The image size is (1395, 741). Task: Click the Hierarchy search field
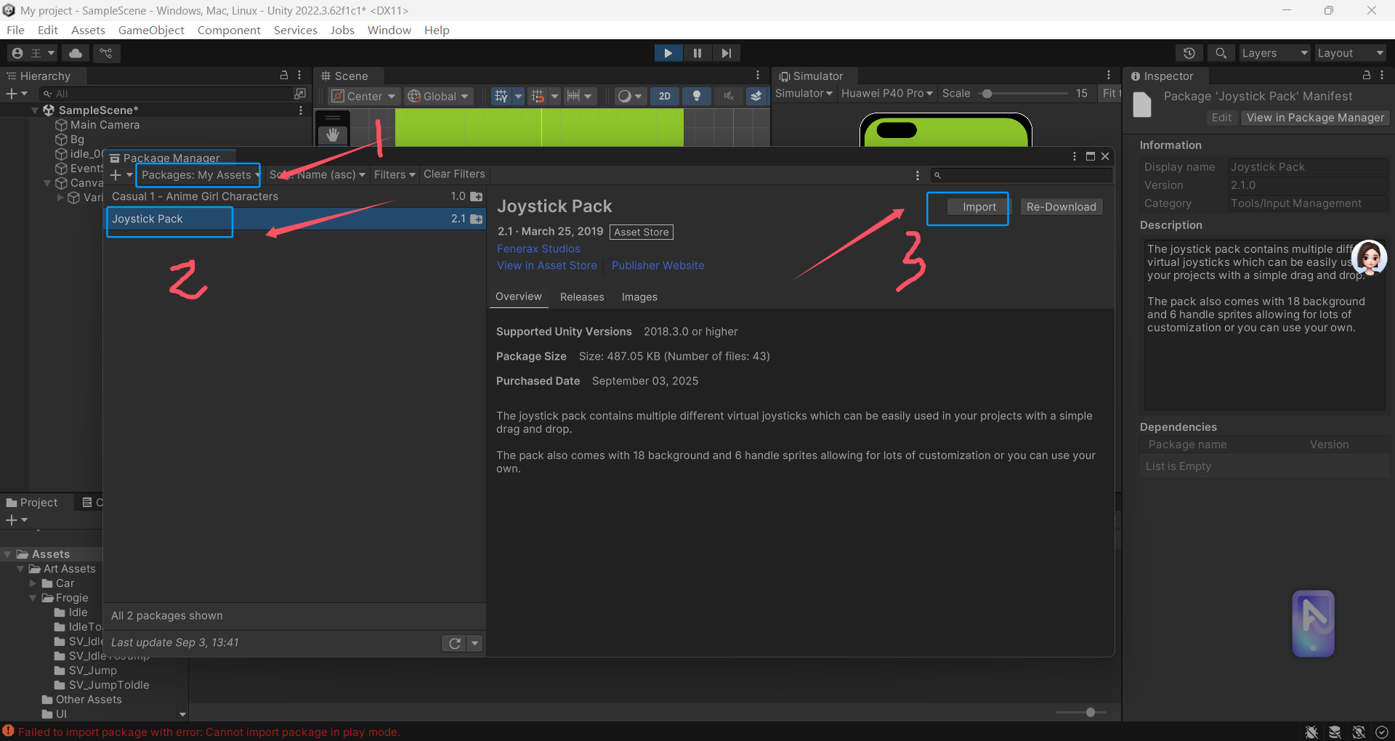tap(167, 94)
